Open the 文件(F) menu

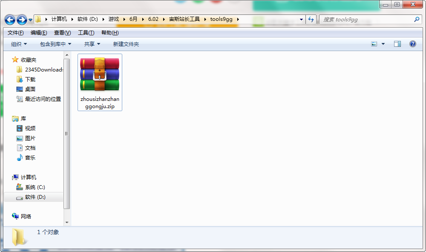[x=15, y=33]
